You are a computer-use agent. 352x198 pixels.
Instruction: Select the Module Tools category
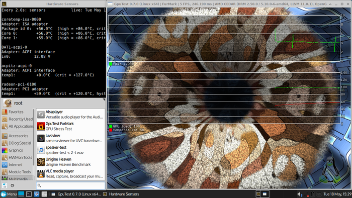17,172
